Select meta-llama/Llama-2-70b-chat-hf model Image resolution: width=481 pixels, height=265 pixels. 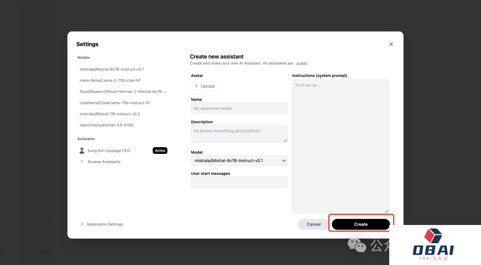click(110, 80)
